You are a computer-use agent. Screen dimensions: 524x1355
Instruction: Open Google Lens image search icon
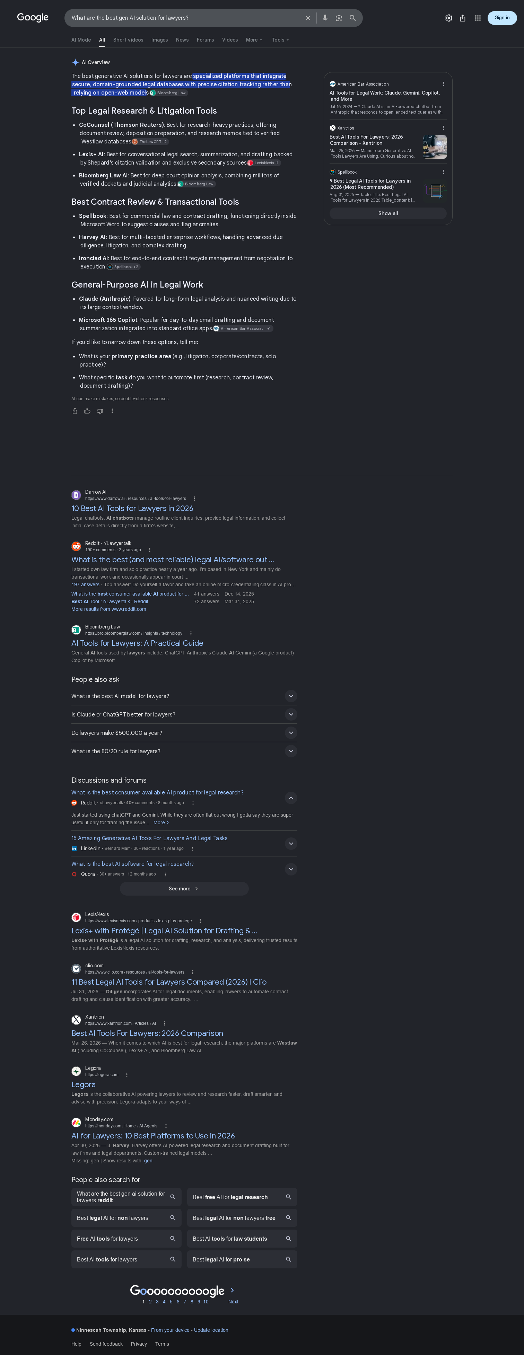pyautogui.click(x=339, y=18)
